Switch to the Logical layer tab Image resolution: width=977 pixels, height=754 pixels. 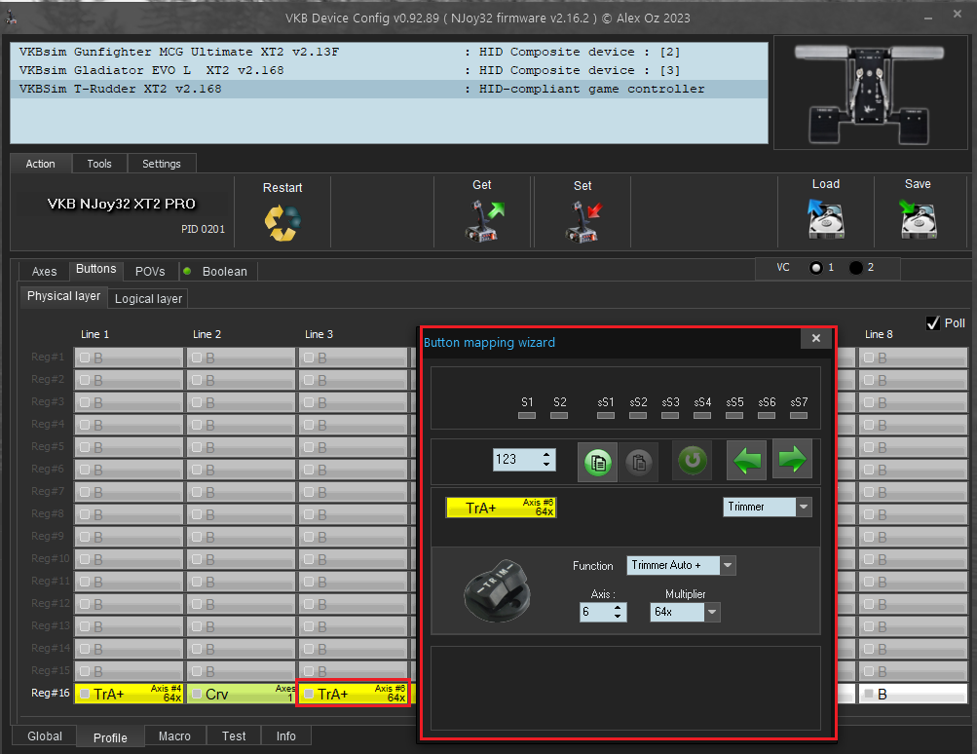point(148,298)
